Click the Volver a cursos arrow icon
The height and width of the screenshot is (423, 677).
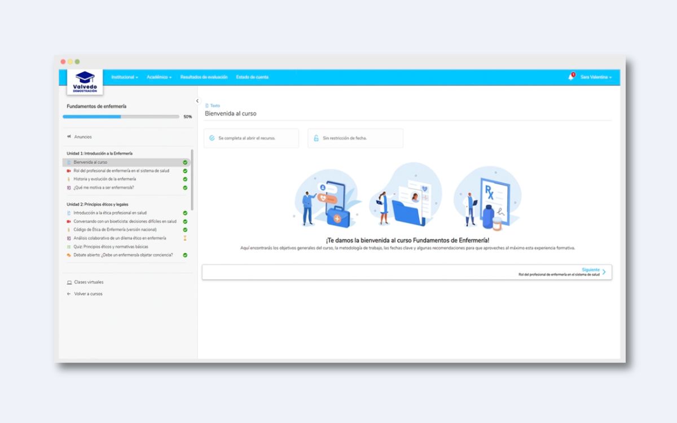pos(69,294)
